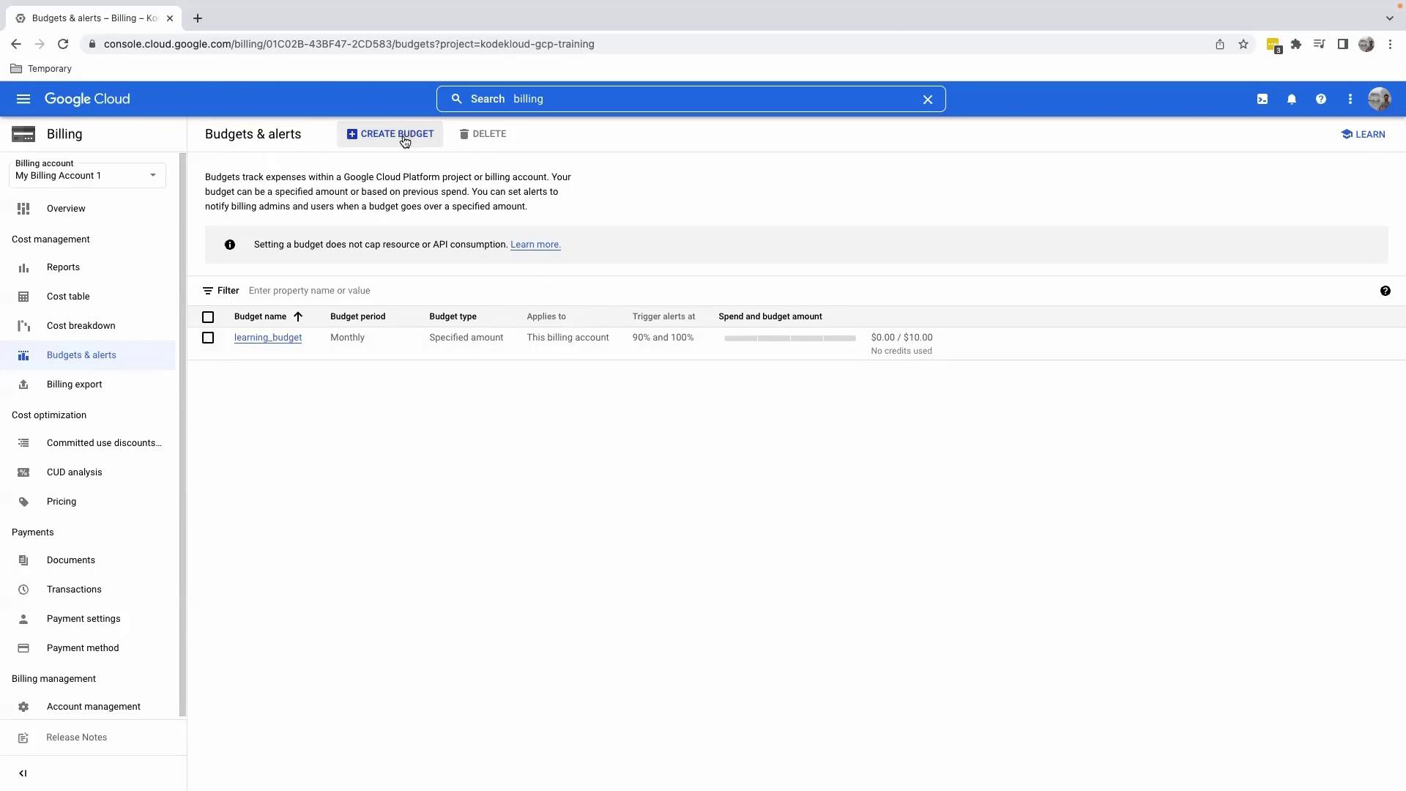Go to the Cost table page
Viewport: 1406px width, 791px height.
coord(68,297)
